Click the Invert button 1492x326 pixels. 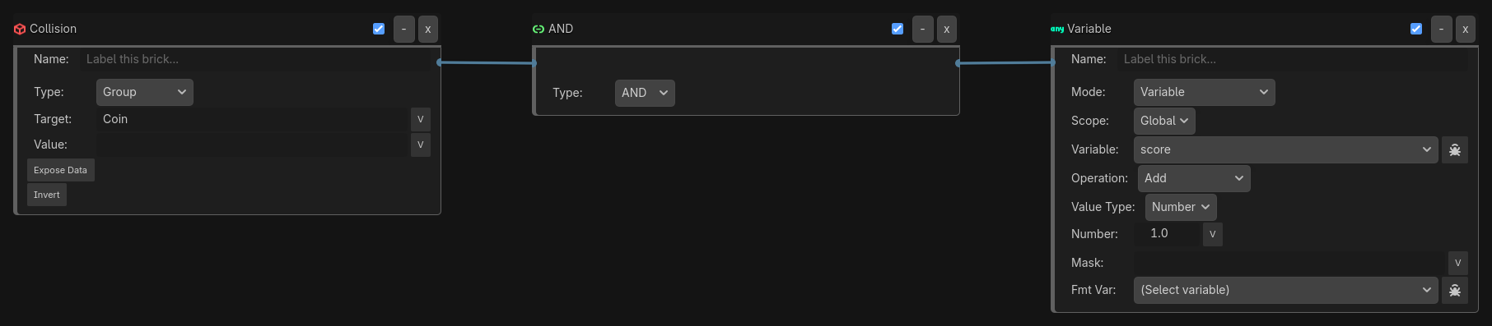(47, 195)
